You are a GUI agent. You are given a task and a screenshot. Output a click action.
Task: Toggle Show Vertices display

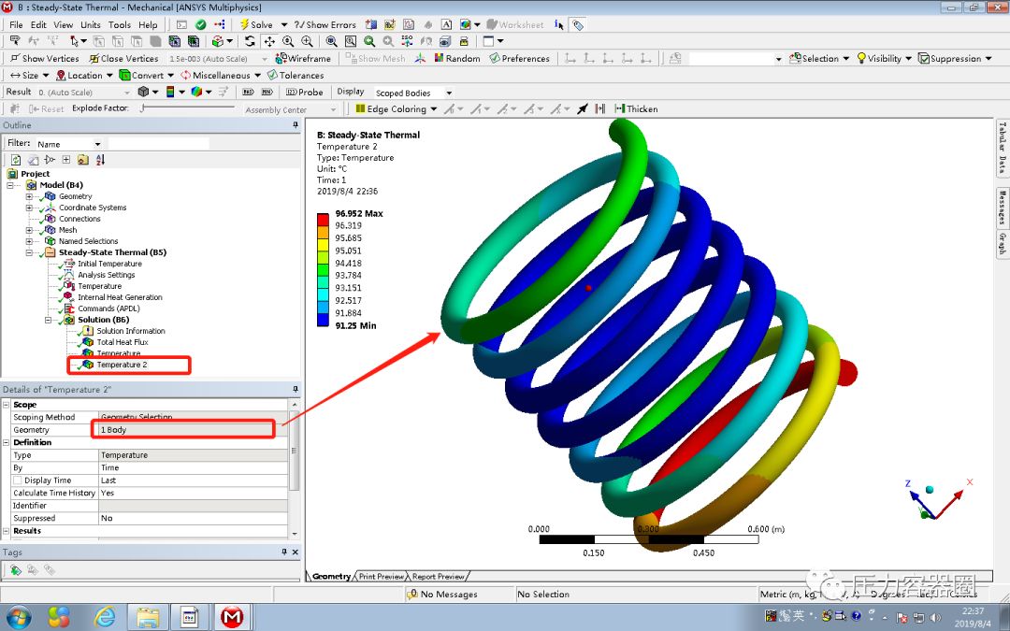coord(47,58)
